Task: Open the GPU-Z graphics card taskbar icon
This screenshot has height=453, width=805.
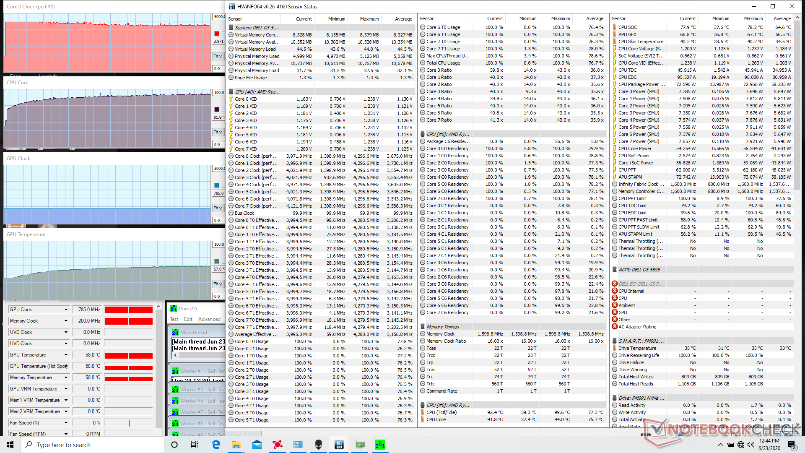Action: 359,445
